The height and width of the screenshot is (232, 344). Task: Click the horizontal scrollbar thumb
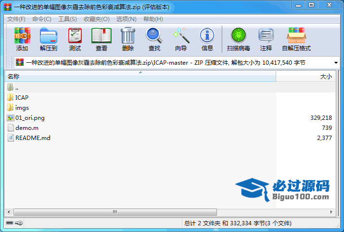pyautogui.click(x=115, y=212)
